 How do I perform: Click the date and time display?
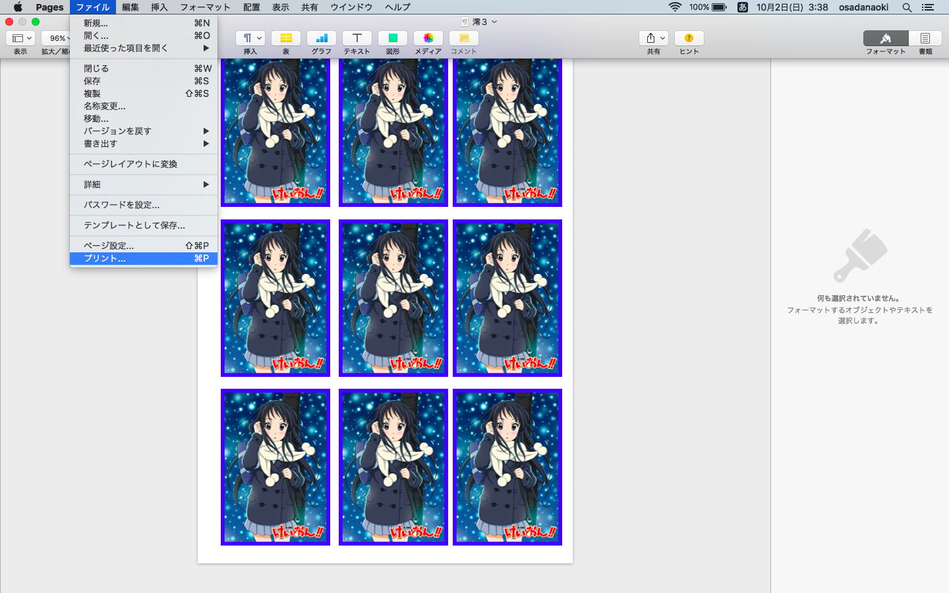tap(792, 7)
